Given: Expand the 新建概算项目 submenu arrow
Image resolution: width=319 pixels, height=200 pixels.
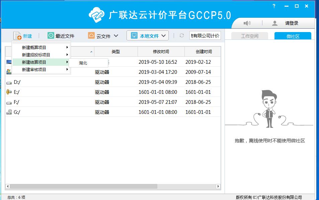Looking at the screenshot, I should (67, 47).
